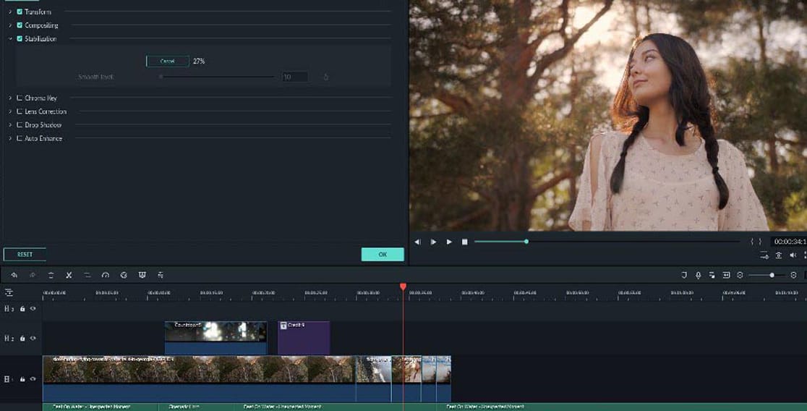Expand the Drop Shadow section

(10, 125)
